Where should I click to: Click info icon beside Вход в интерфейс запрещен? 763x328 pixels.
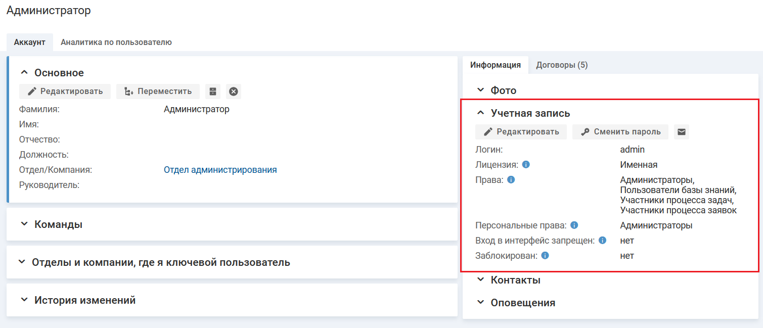tap(602, 241)
